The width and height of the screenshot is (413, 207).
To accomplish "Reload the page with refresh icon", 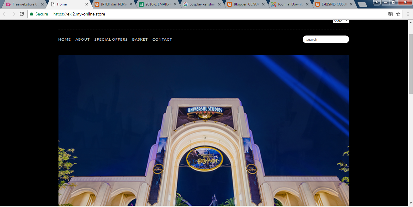I will coord(22,14).
